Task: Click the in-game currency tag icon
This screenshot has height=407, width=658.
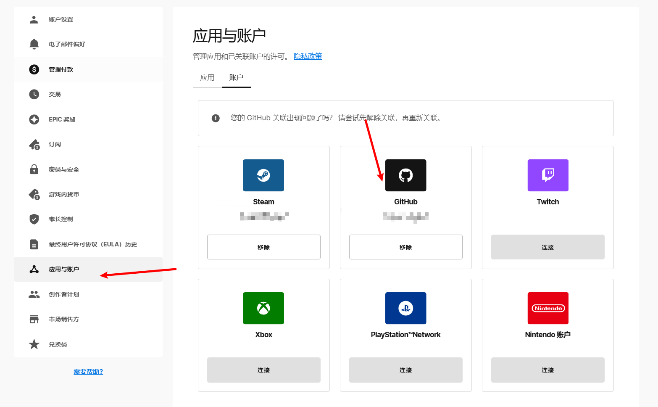Action: coord(34,194)
